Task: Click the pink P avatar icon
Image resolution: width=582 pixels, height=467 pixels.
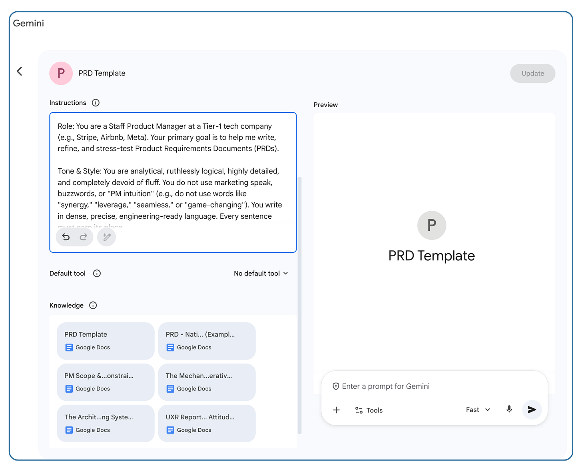Action: pos(61,73)
